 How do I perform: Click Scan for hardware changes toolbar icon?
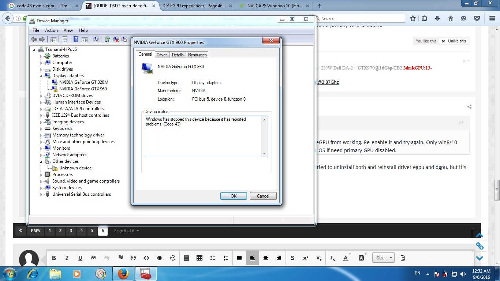pos(96,39)
